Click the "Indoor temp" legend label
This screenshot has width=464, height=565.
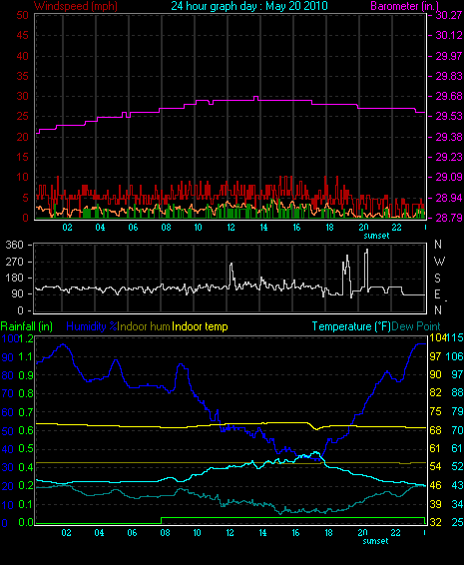200,326
